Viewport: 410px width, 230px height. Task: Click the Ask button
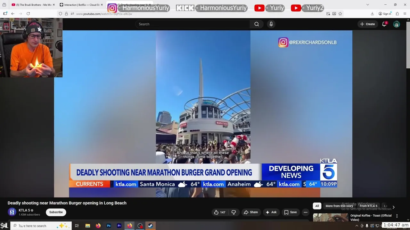point(271,212)
